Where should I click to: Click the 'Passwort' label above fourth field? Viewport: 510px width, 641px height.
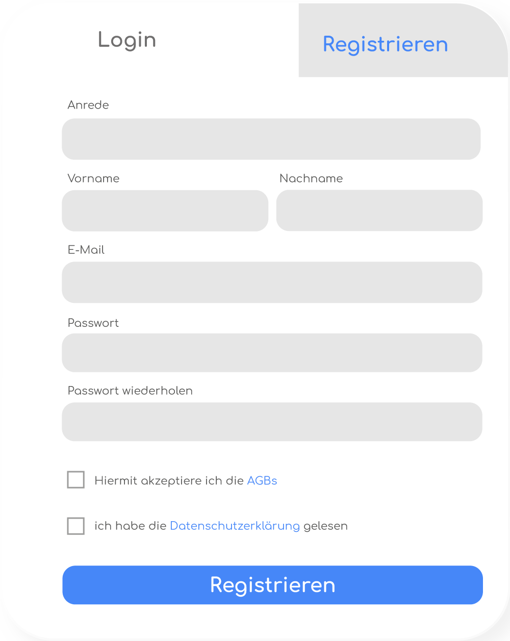[93, 323]
